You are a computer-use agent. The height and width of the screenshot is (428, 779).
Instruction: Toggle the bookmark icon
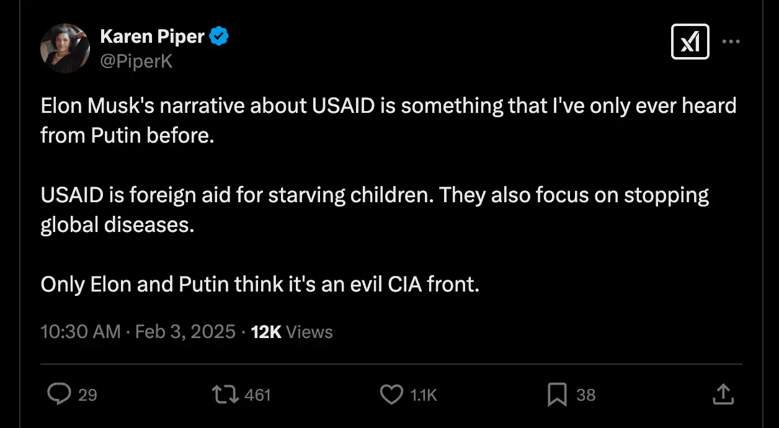point(557,395)
